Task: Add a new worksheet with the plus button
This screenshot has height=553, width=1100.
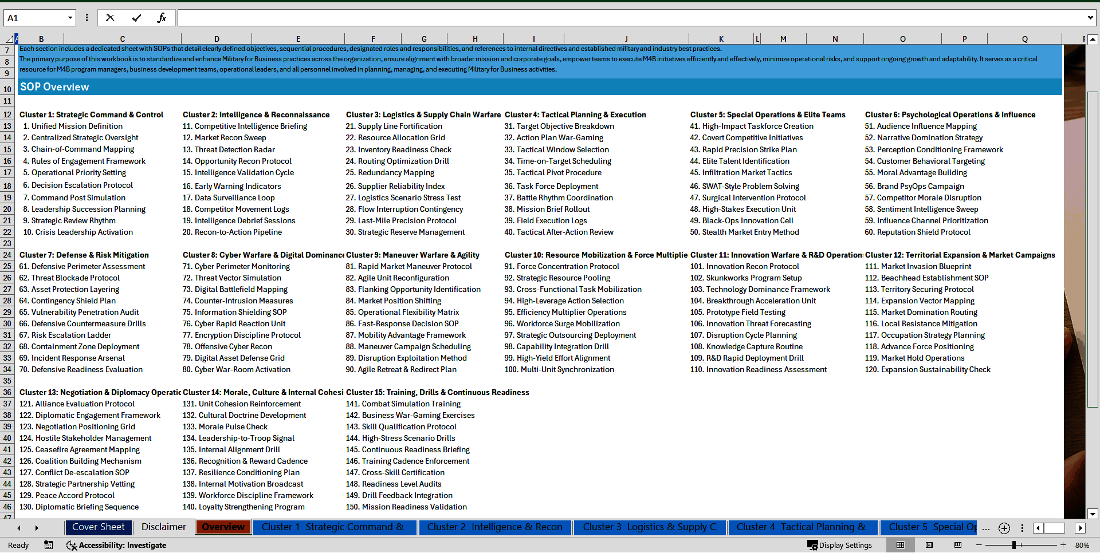Action: (x=1004, y=528)
